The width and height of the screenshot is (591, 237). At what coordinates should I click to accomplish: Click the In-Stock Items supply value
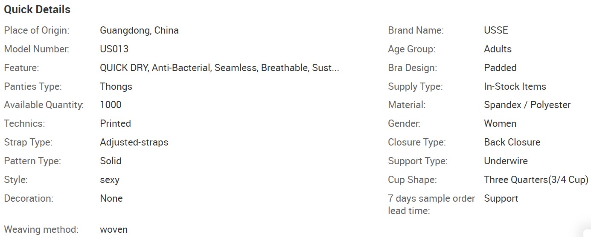pos(515,87)
